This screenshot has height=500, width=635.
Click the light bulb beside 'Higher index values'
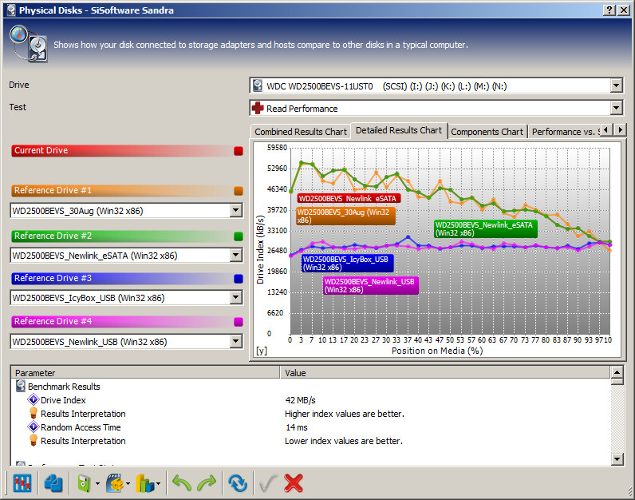pyautogui.click(x=34, y=413)
